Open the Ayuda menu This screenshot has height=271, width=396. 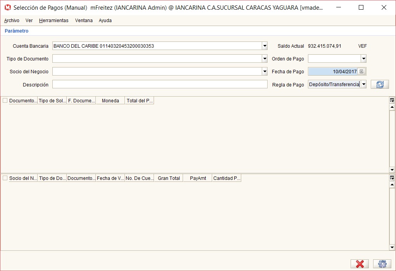pyautogui.click(x=105, y=21)
